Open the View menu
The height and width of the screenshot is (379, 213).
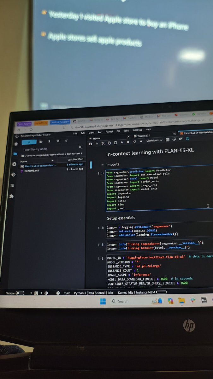[x=91, y=133]
